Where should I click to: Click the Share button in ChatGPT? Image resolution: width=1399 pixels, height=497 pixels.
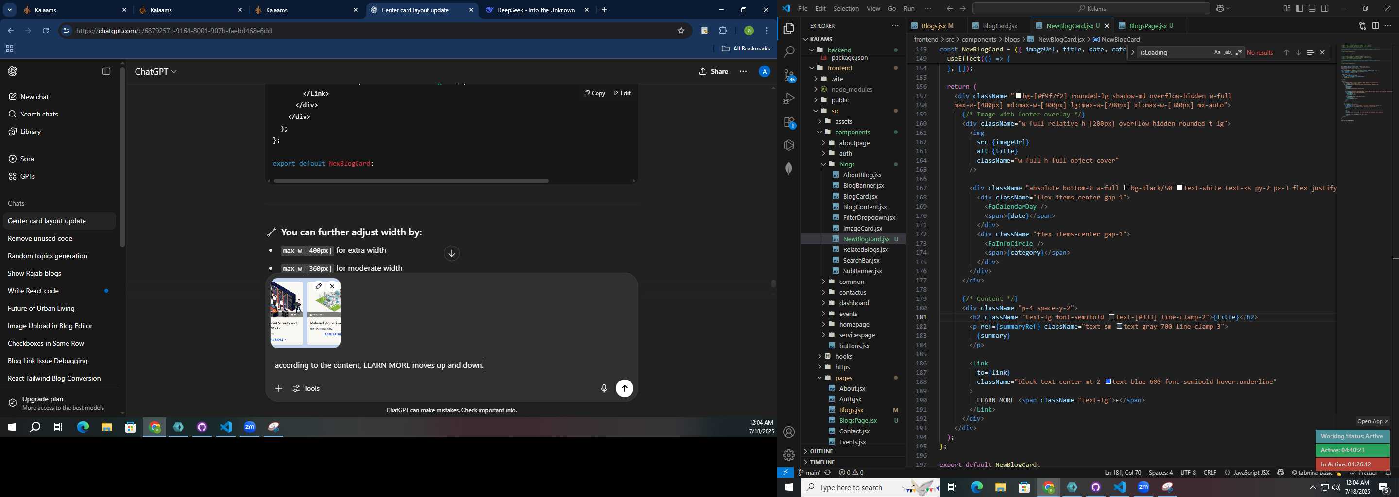tap(714, 72)
